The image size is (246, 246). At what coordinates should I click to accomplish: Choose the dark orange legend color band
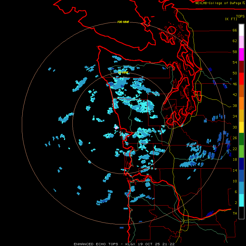pos(241,91)
